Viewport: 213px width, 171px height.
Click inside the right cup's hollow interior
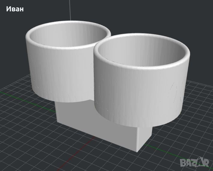click(x=141, y=51)
